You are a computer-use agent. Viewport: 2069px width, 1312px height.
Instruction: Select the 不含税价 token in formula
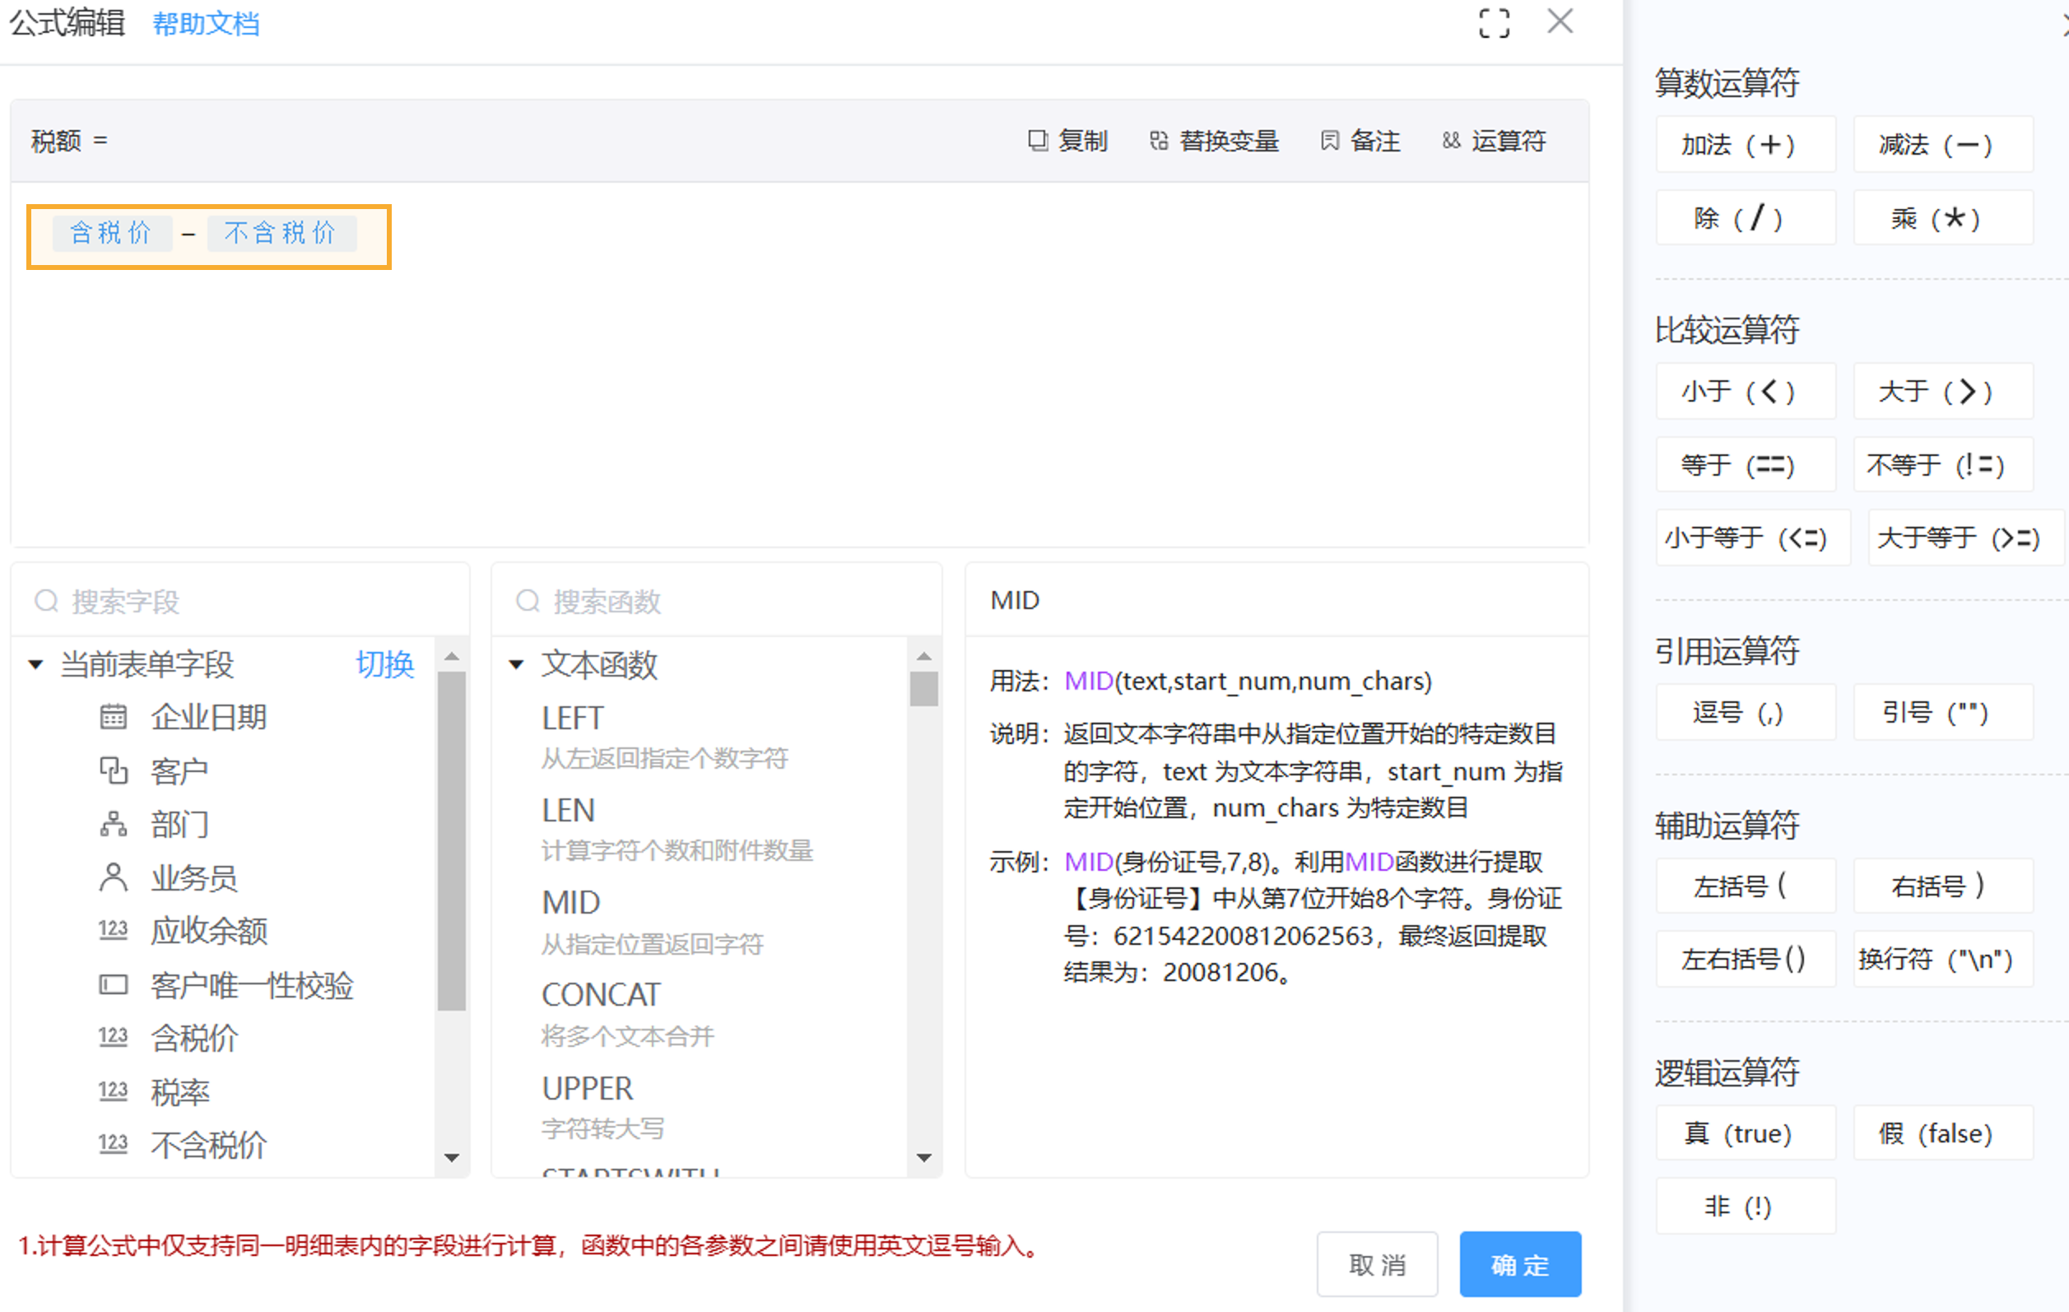[281, 233]
